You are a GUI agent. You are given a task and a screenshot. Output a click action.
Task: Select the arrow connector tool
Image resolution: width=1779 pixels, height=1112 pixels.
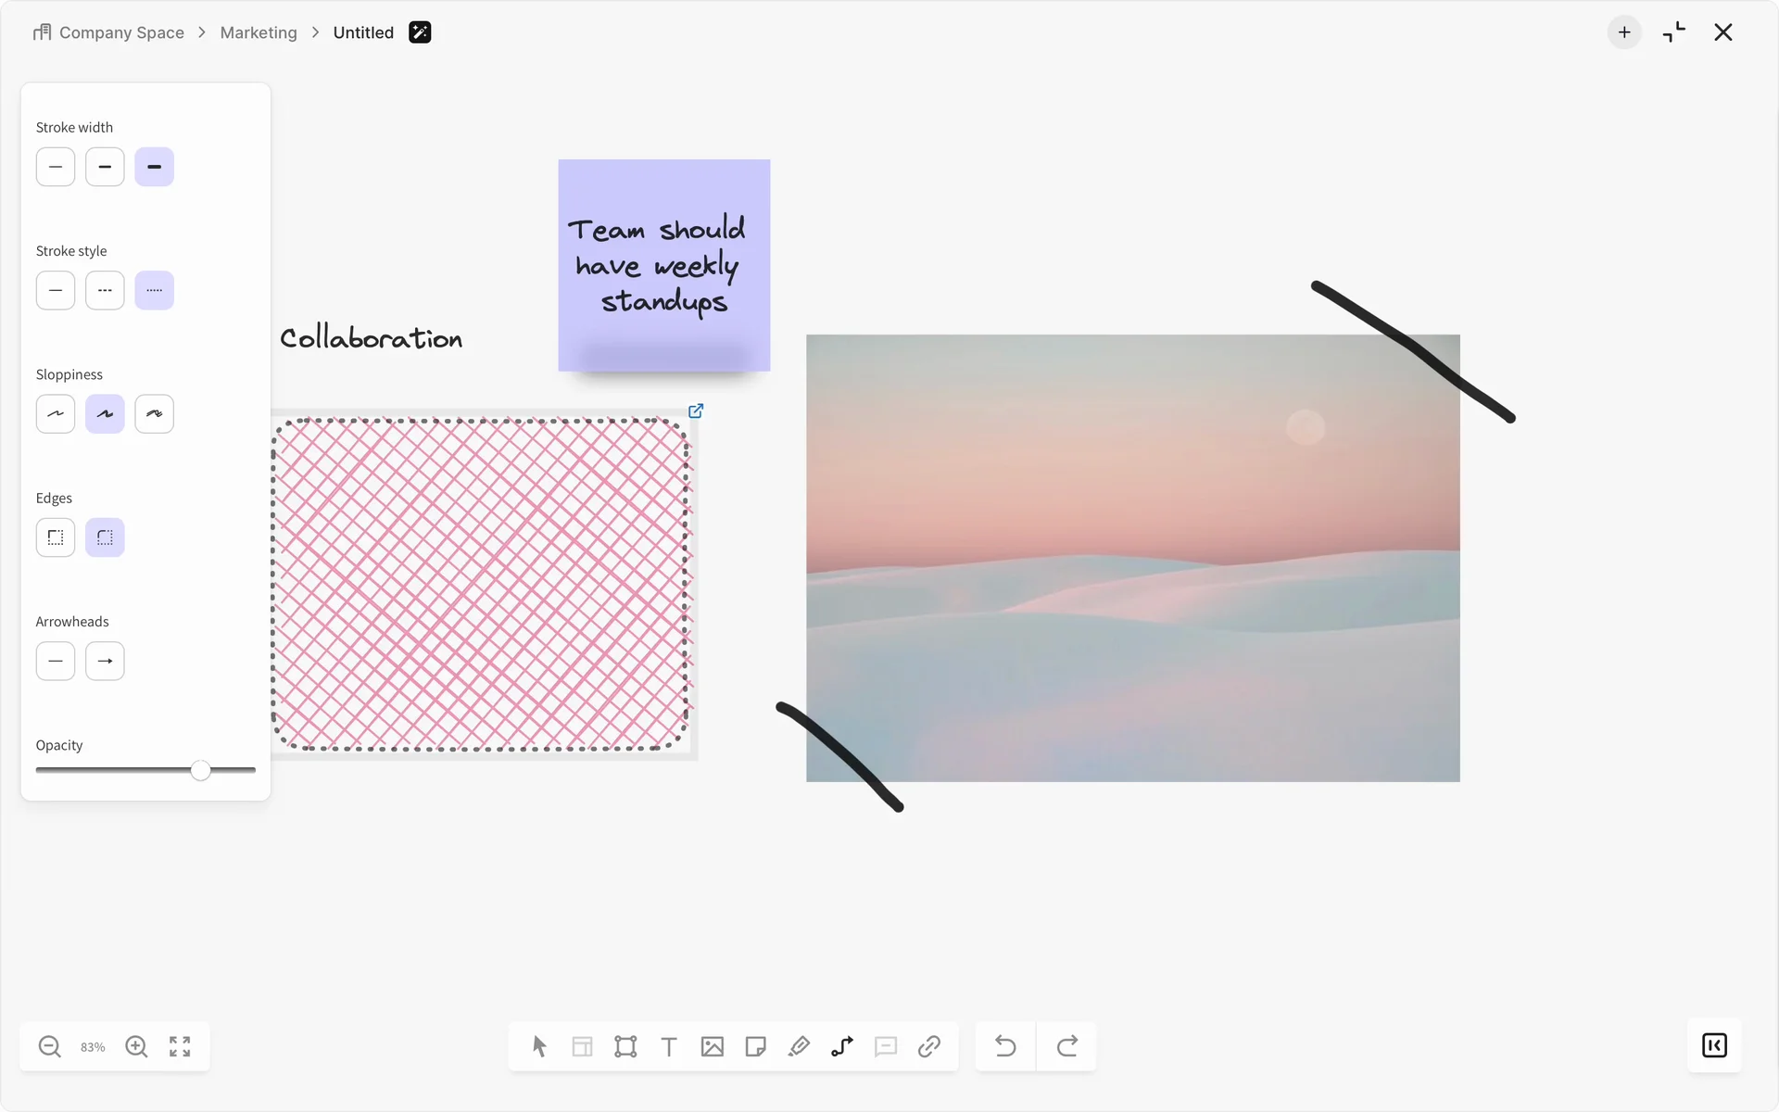[842, 1046]
